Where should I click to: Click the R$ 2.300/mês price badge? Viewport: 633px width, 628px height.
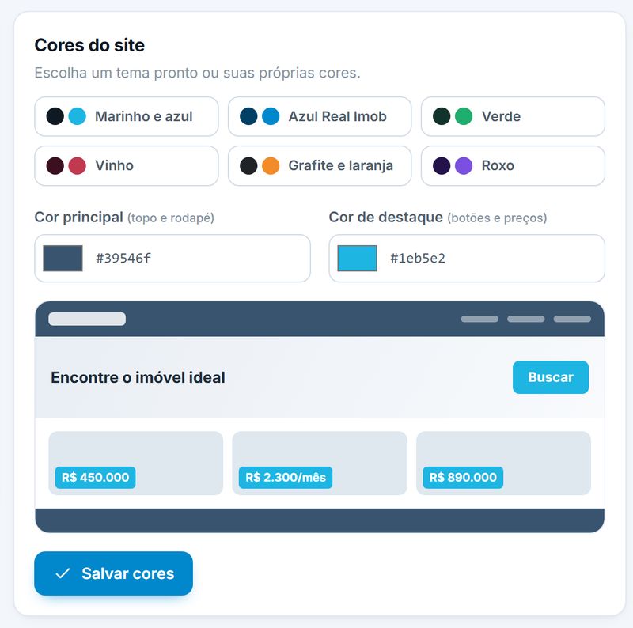point(286,478)
